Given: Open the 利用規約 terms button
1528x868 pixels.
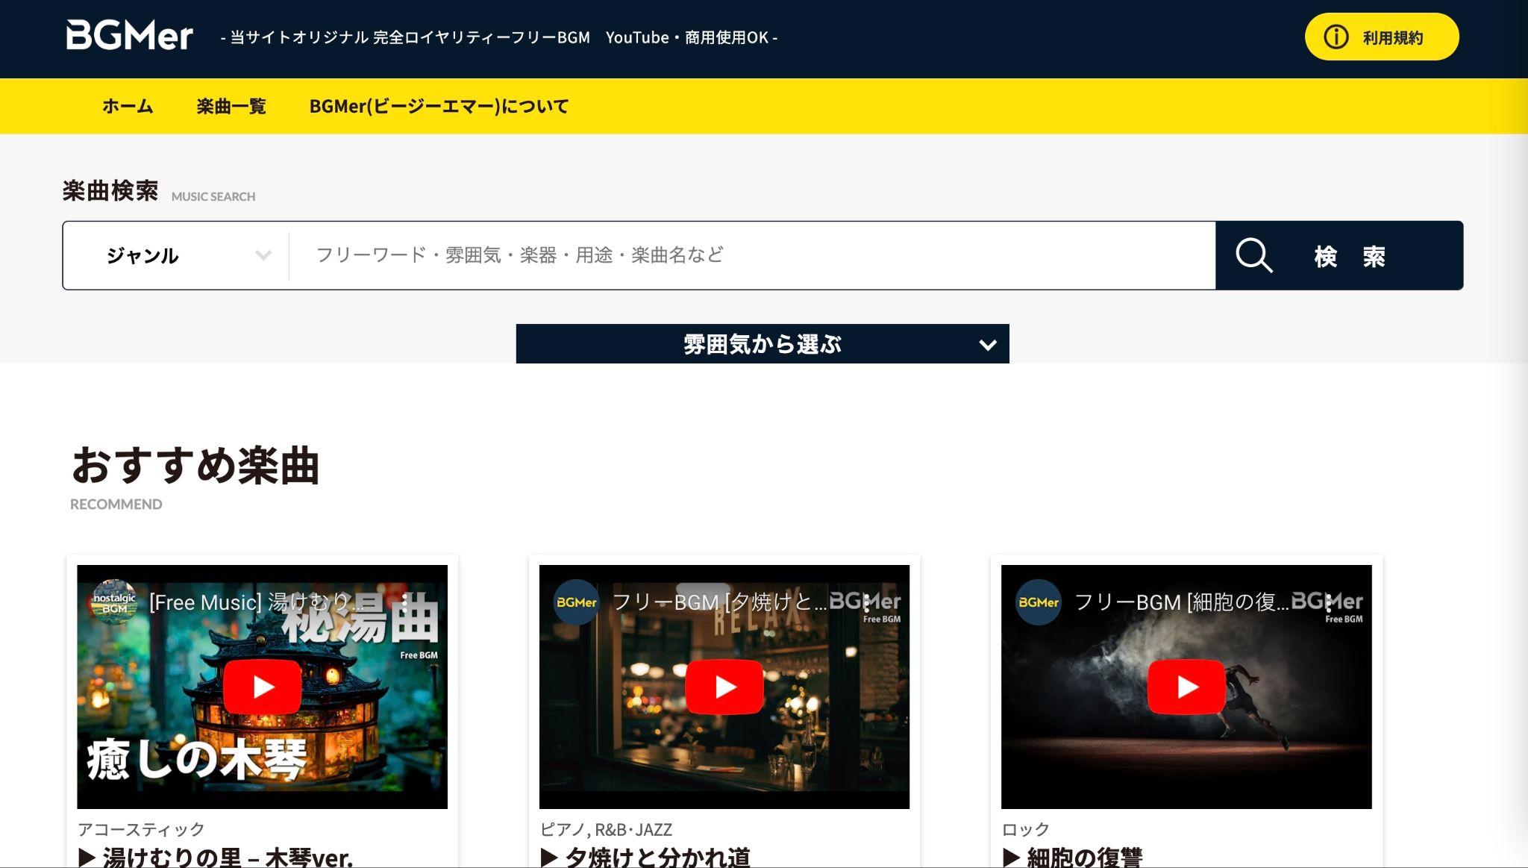Looking at the screenshot, I should [x=1382, y=37].
